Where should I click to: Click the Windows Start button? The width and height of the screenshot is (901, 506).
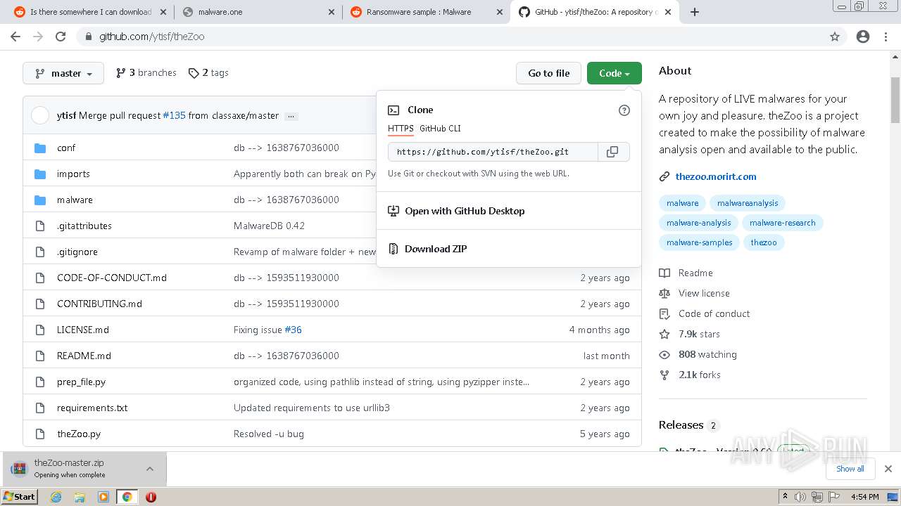(x=20, y=497)
